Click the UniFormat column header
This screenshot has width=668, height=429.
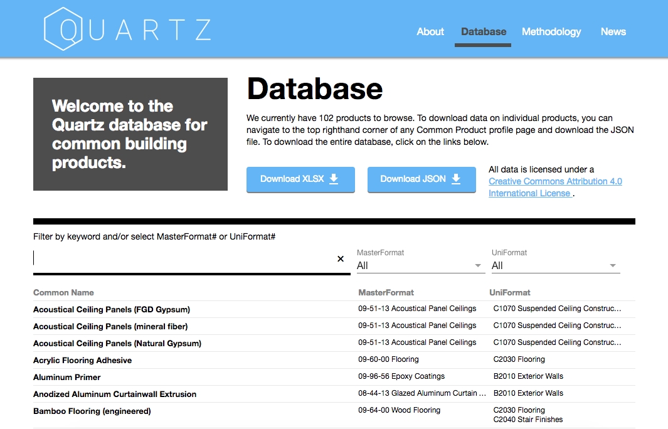point(509,293)
